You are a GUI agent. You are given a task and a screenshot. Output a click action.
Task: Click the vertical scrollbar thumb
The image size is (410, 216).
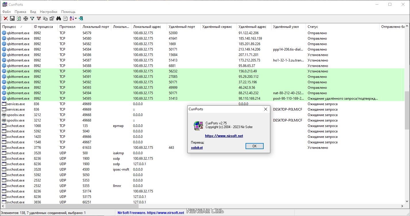[407, 111]
